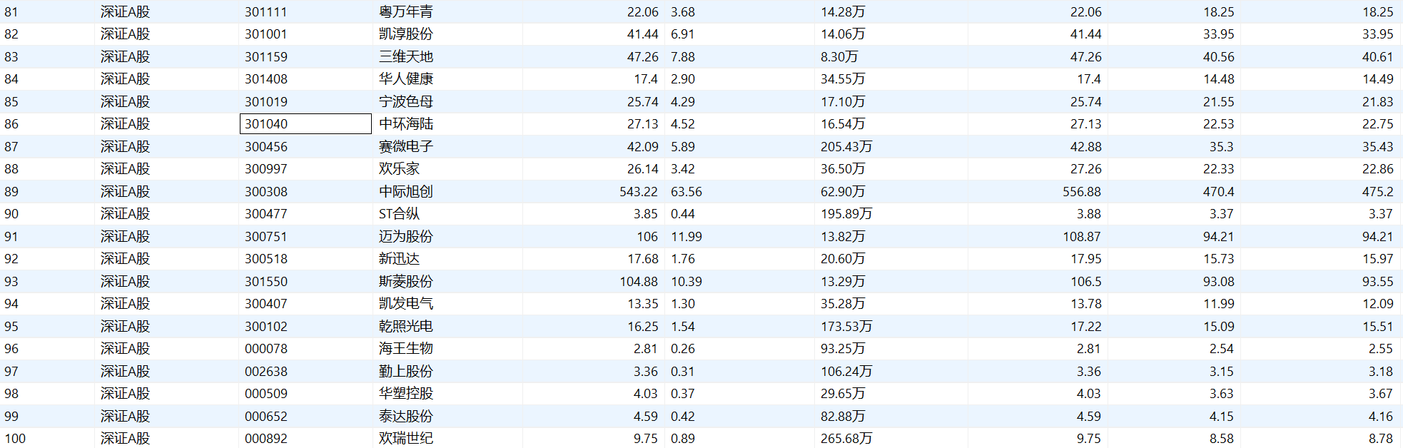Click row number 81

(11, 12)
